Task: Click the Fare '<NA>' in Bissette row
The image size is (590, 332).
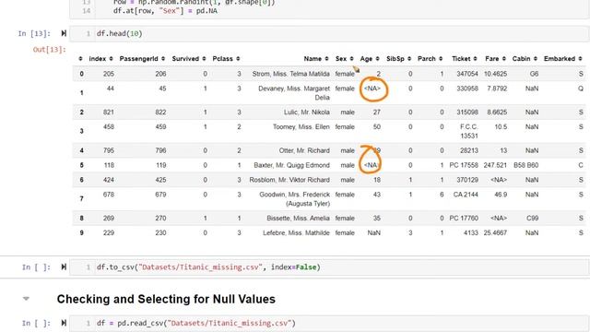Action: click(499, 219)
